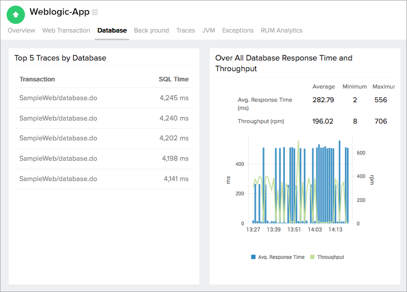Open the trace with 4,245 ms SQL time
This screenshot has width=407, height=292.
click(58, 98)
